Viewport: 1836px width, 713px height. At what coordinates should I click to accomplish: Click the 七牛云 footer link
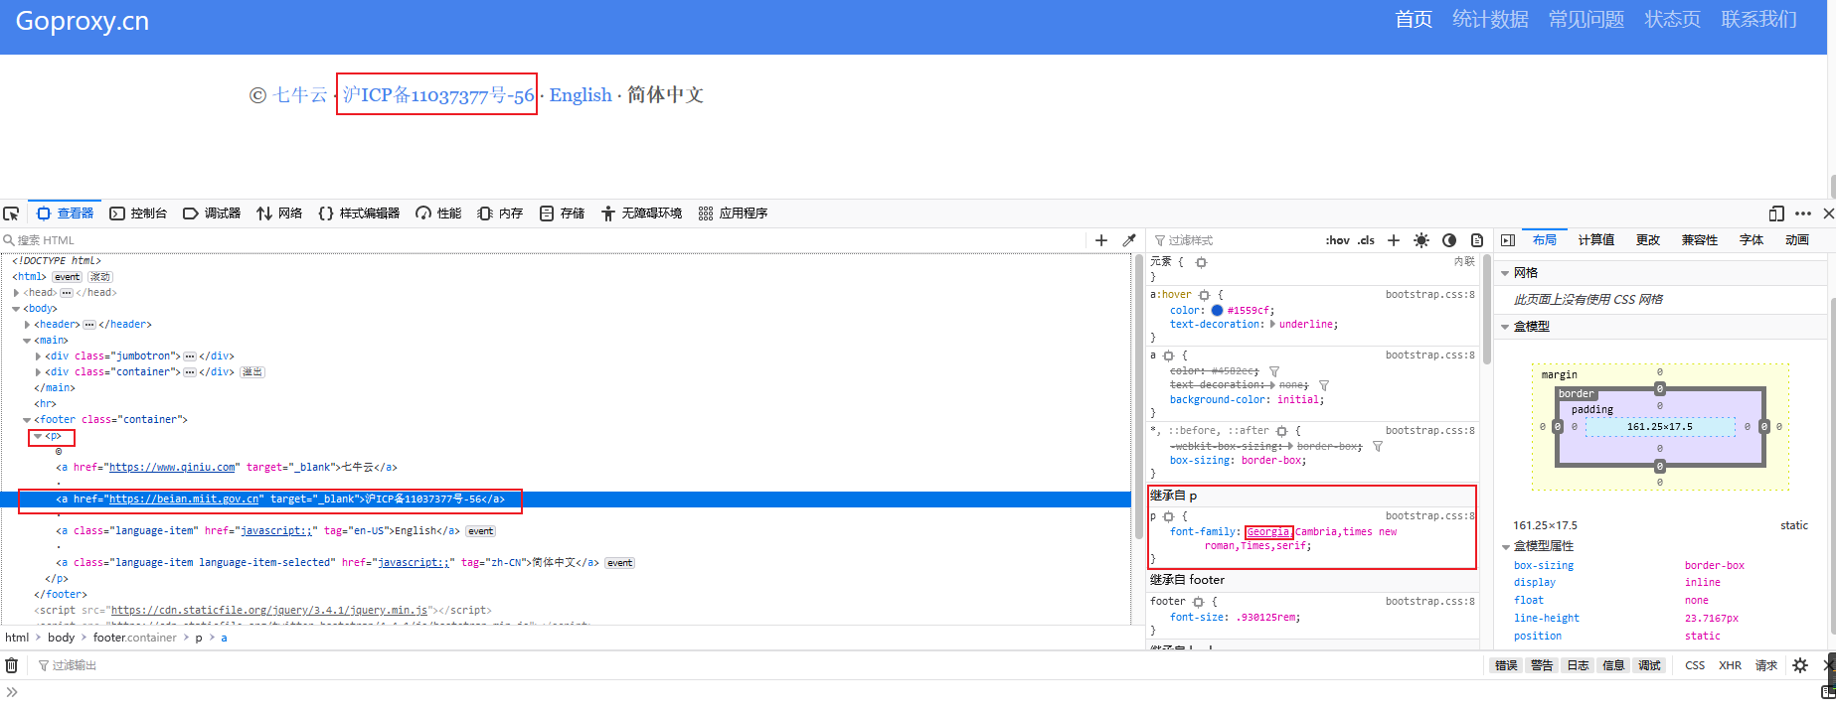coord(300,95)
